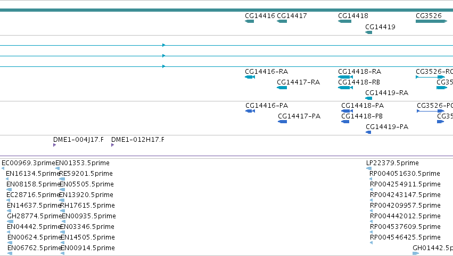Click the CG14418-PB protein label
The width and height of the screenshot is (453, 256).
coord(362,116)
